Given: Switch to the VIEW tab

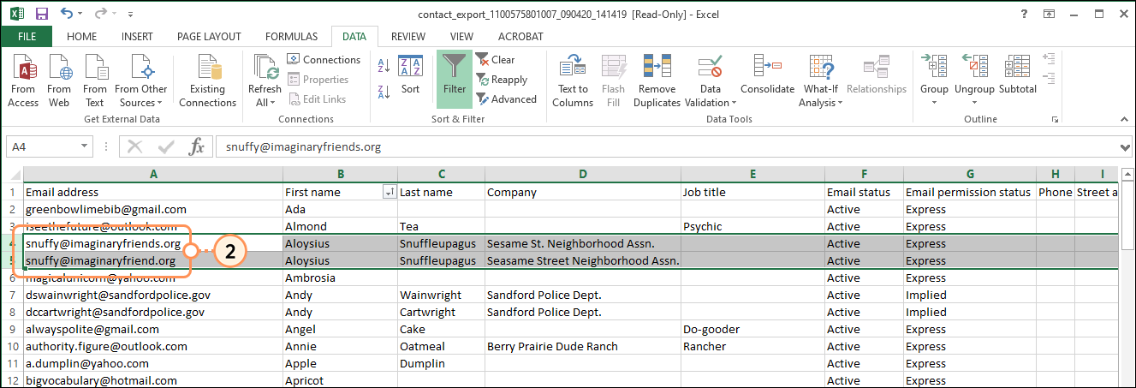Looking at the screenshot, I should point(461,36).
